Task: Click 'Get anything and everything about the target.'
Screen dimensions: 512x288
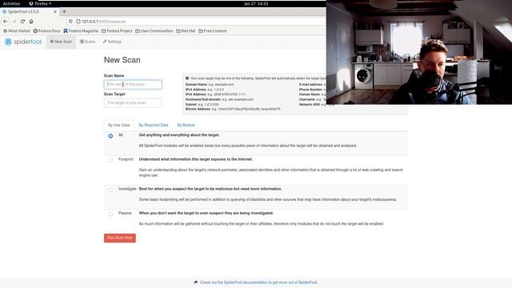Action: [x=179, y=135]
